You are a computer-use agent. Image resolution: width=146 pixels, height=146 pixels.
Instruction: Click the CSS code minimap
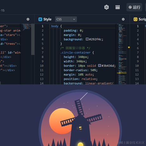click(x=122, y=54)
